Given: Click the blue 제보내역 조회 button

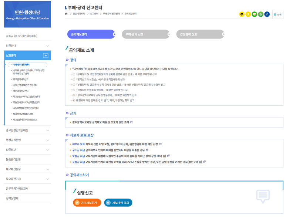Looking at the screenshot, I should (118, 203).
